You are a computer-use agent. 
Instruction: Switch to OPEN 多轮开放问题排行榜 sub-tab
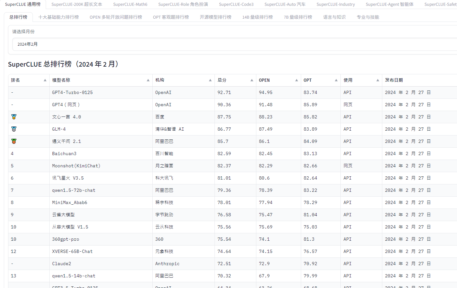(x=116, y=17)
